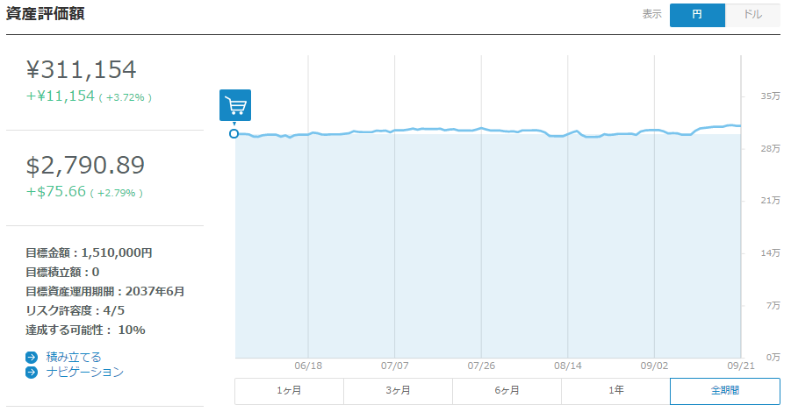The height and width of the screenshot is (412, 791).
Task: Select the 1ヶ月 period tab
Action: [x=289, y=391]
